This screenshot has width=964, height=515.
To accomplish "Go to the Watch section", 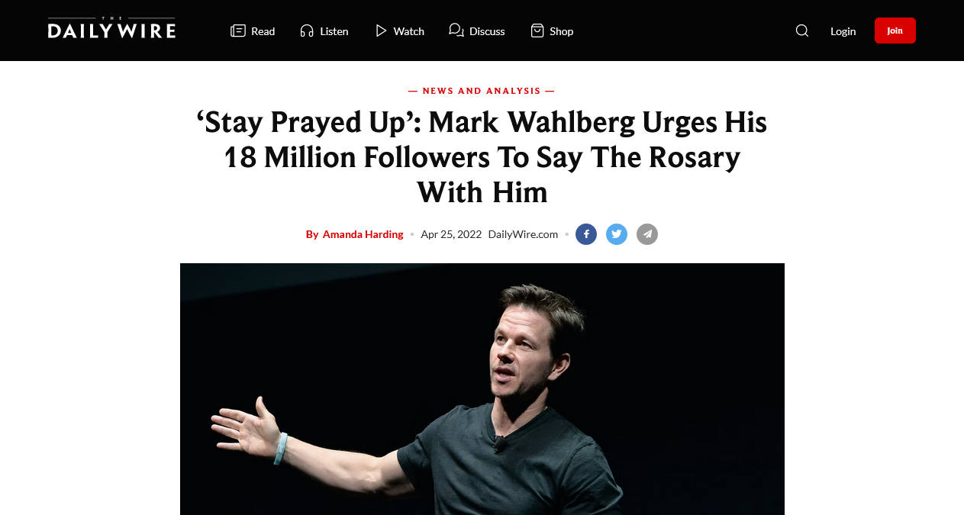I will click(409, 31).
